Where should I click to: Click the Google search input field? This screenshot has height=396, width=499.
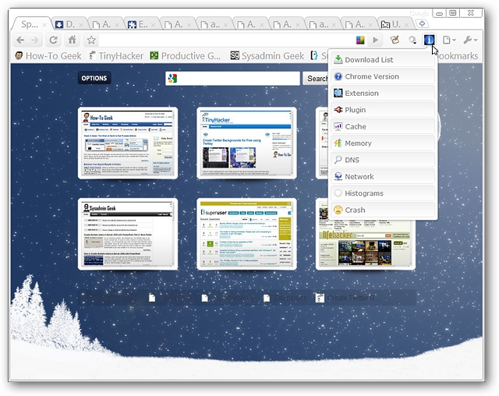pyautogui.click(x=232, y=78)
